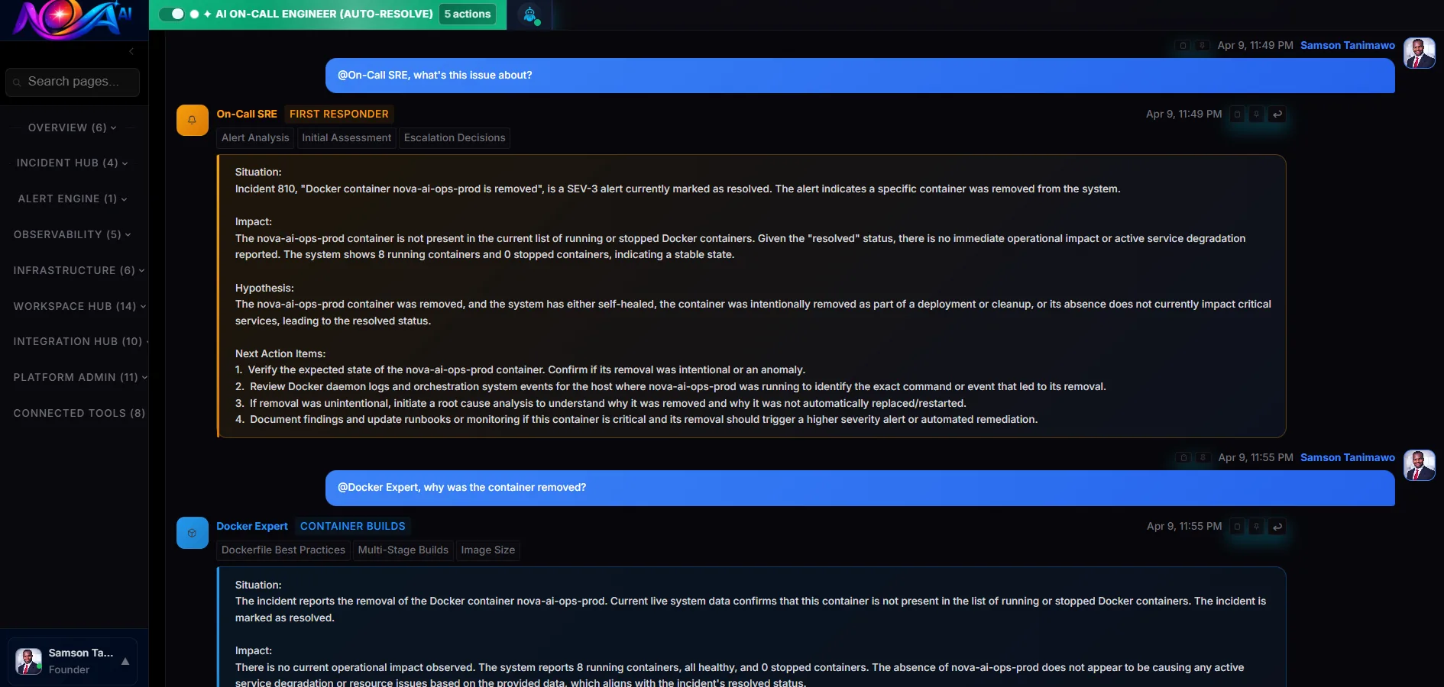Expand the Incident Hub section
The height and width of the screenshot is (687, 1444).
pyautogui.click(x=72, y=163)
